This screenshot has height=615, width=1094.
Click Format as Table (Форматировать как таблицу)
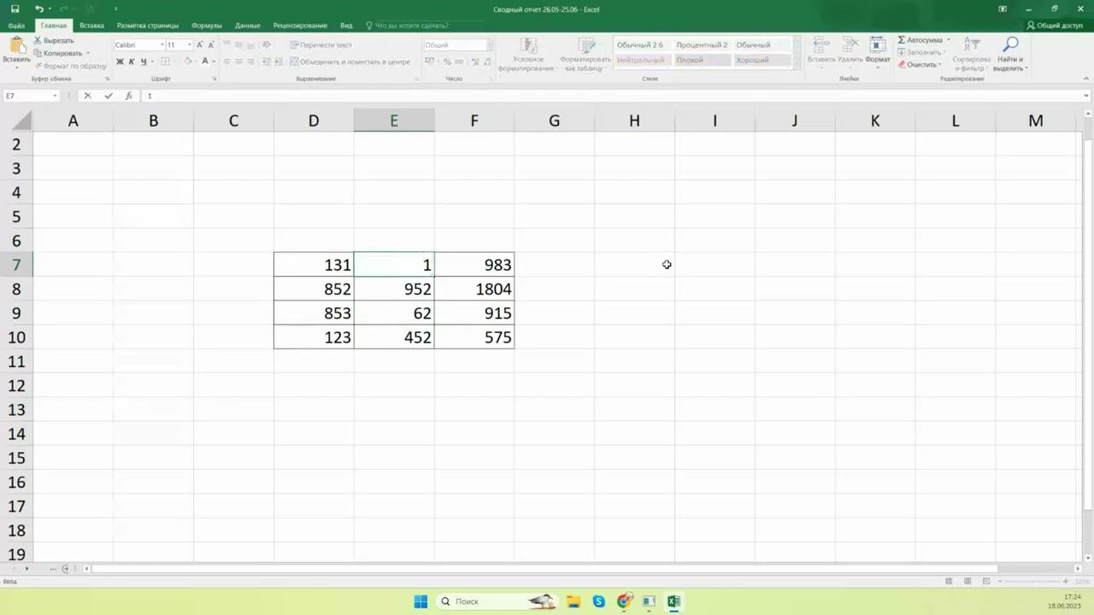pyautogui.click(x=586, y=54)
